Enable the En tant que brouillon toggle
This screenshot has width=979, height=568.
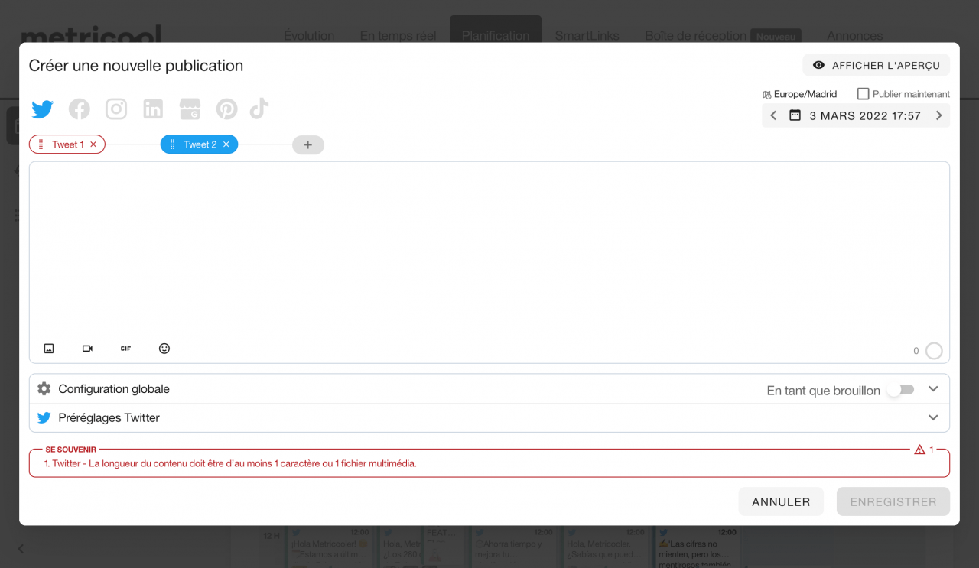point(899,389)
